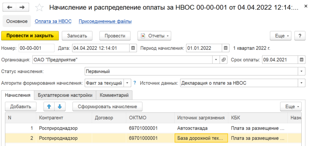Image resolution: width=311 pixels, height=146 pixels.
Task: Switch to the Бухгалтерские настройки tab
Action: pos(65,95)
